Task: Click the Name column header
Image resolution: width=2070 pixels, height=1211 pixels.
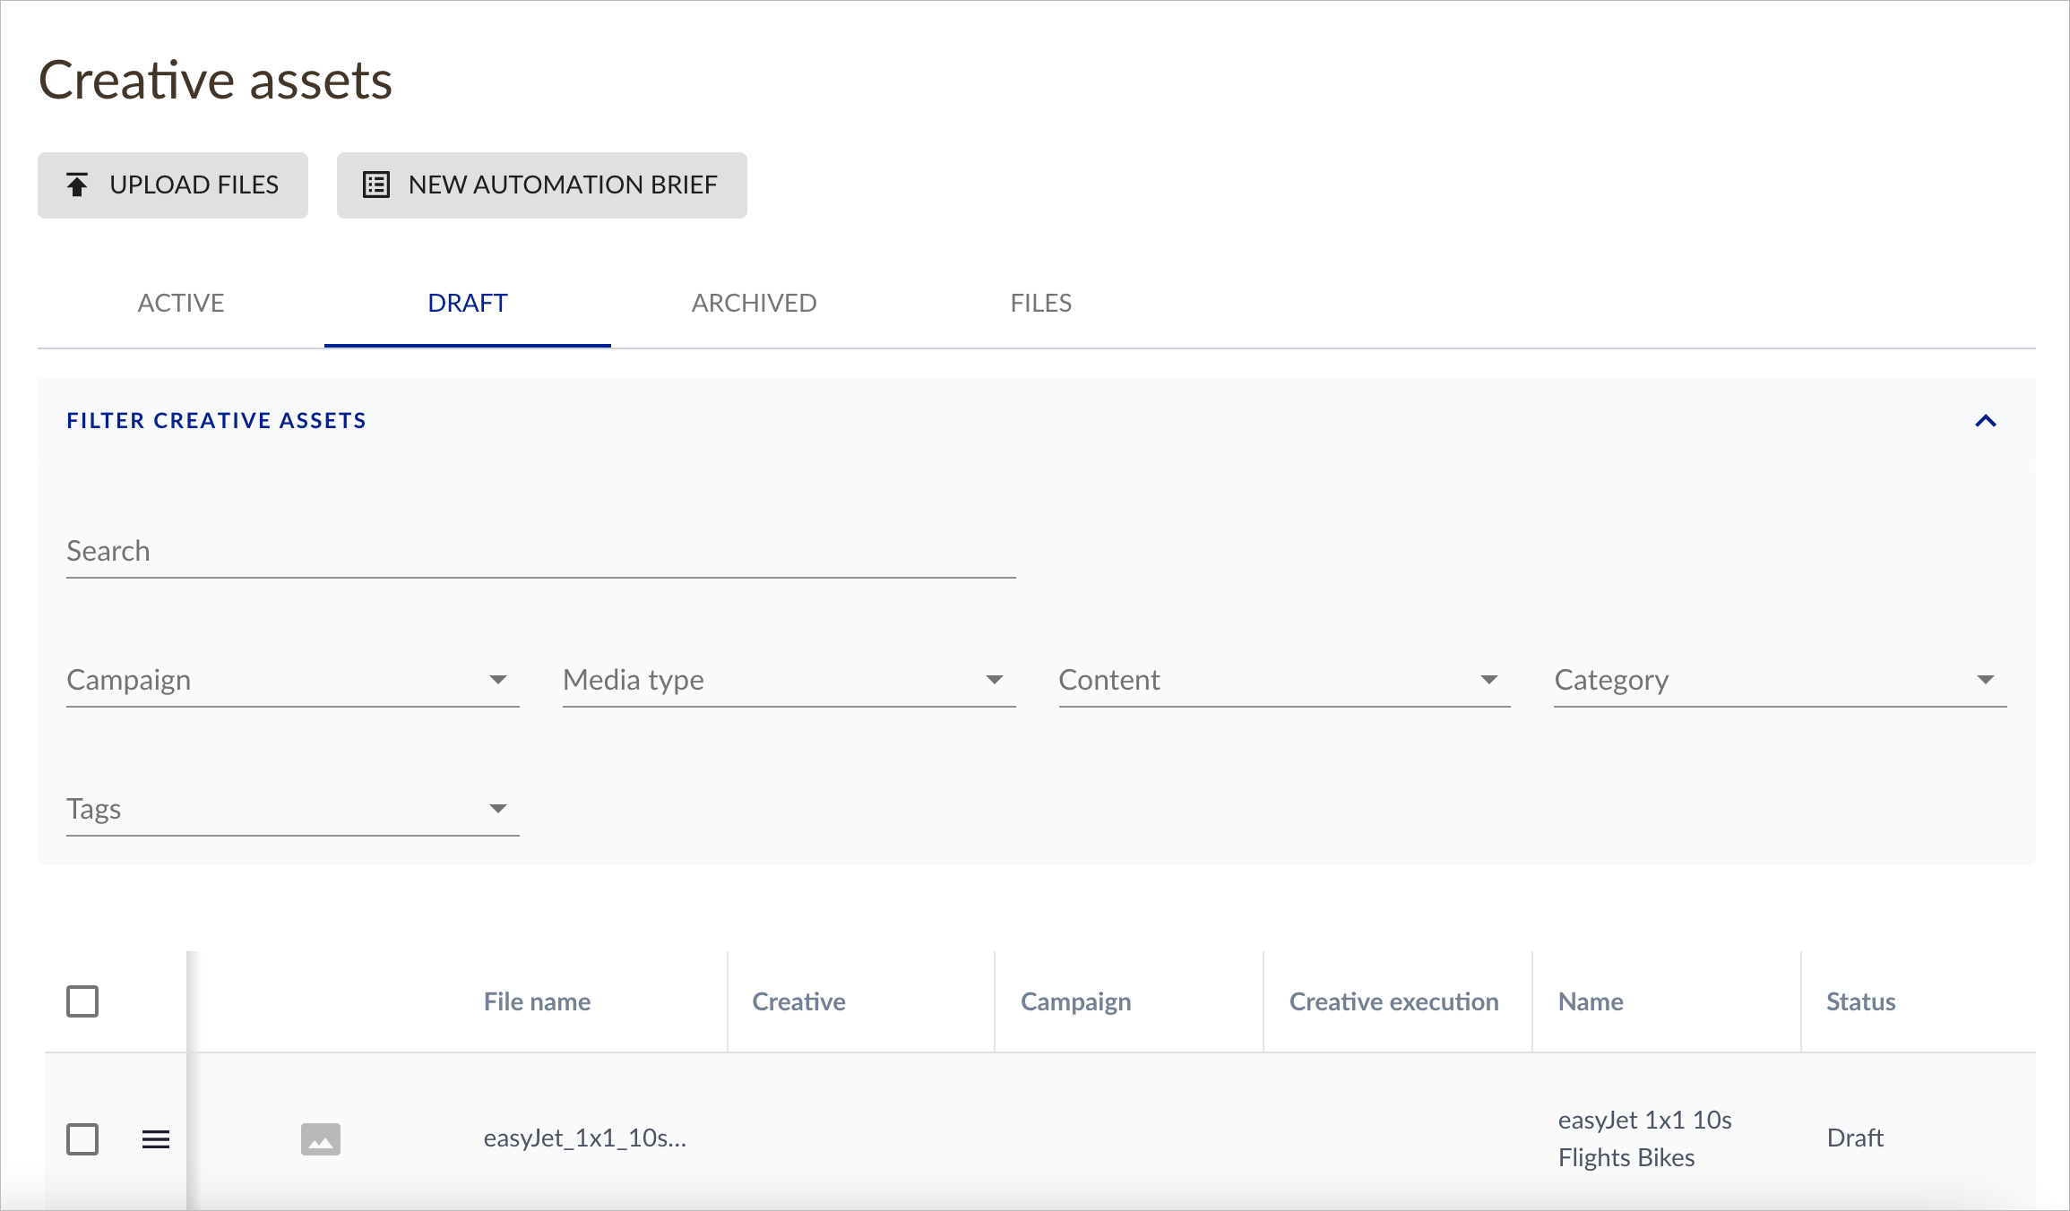Action: tap(1591, 1001)
